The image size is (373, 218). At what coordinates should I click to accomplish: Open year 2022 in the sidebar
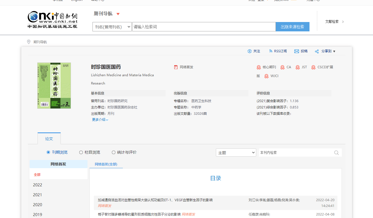click(x=38, y=185)
